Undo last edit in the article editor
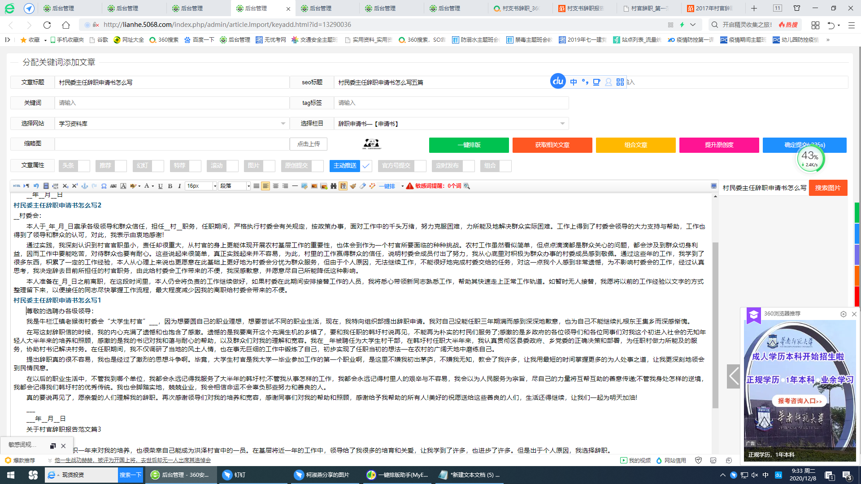The image size is (861, 484). (x=36, y=186)
